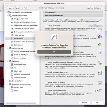Click the Contraintes de saisie et guides icon

pyautogui.click(x=12, y=29)
